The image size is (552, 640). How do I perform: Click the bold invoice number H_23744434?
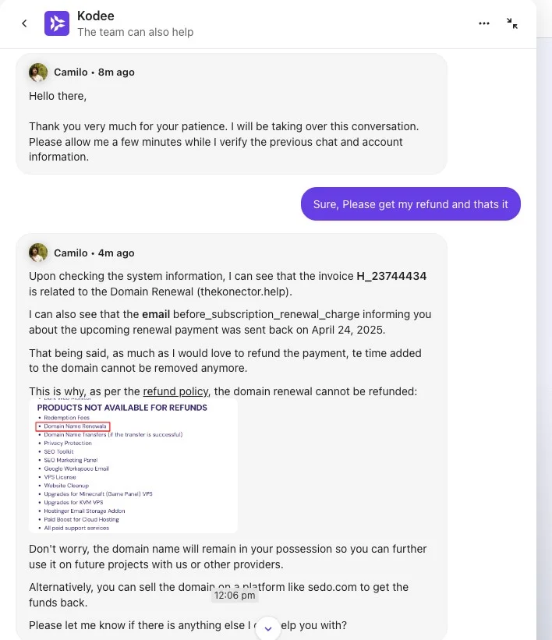pyautogui.click(x=391, y=276)
